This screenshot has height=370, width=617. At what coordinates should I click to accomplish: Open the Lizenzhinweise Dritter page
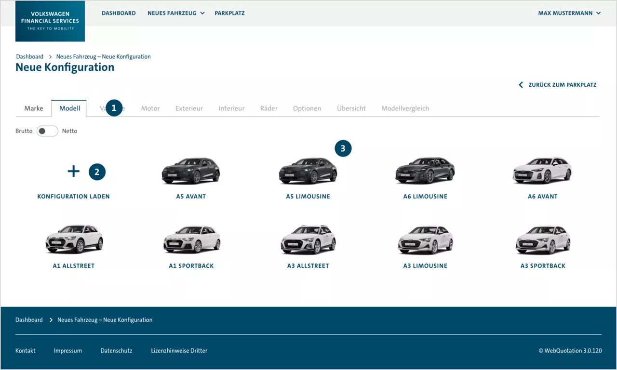[x=179, y=350]
